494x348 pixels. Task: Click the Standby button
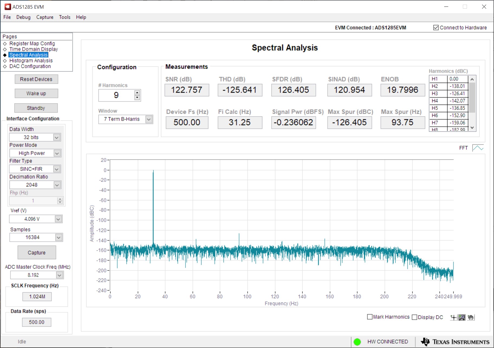pos(36,108)
